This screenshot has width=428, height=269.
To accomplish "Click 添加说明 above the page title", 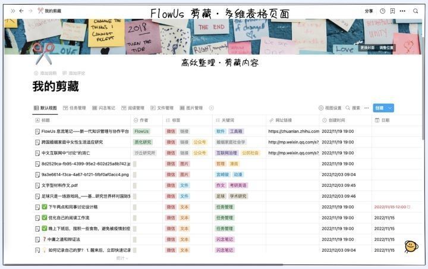I will (45, 73).
